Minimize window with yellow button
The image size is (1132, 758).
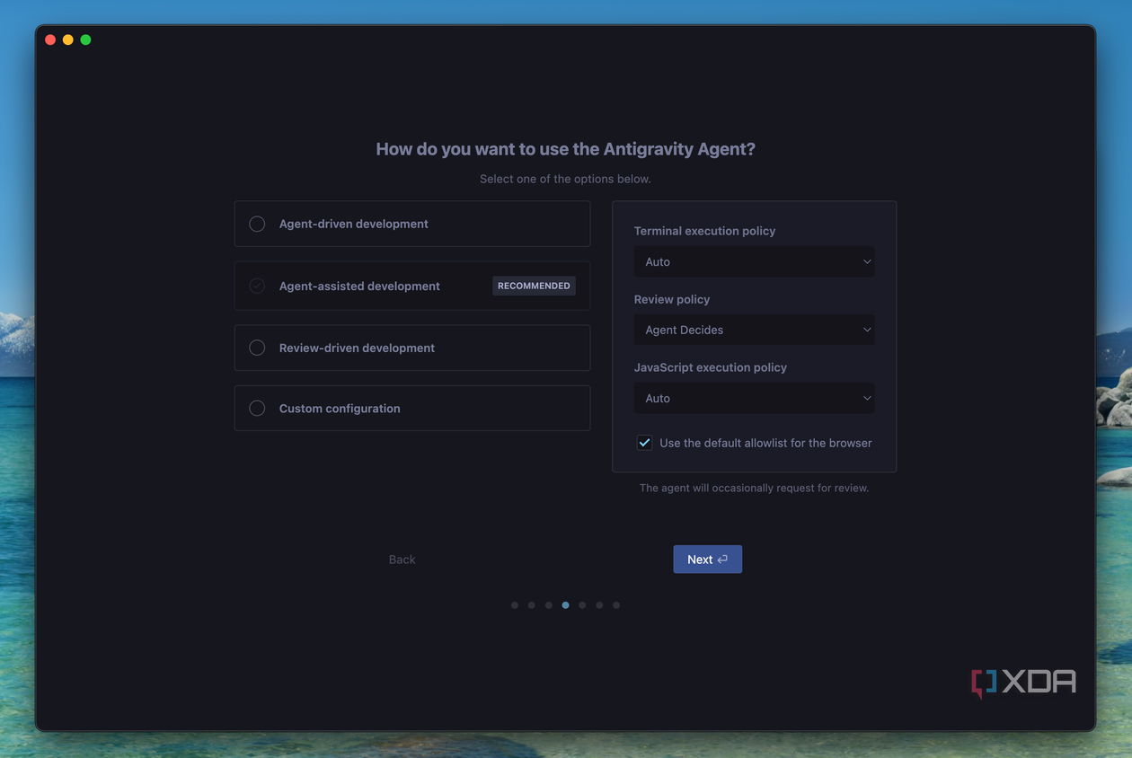[x=68, y=40]
